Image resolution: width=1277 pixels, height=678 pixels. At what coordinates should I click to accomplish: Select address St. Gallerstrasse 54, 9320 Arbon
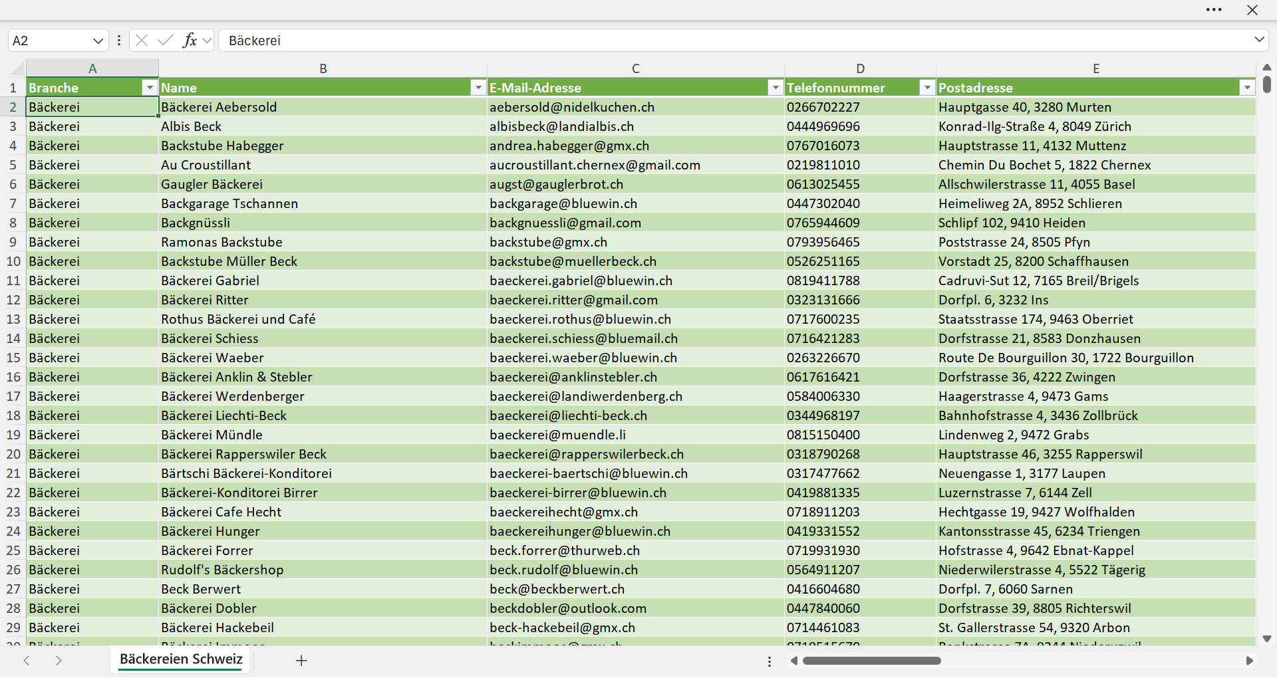point(1096,627)
